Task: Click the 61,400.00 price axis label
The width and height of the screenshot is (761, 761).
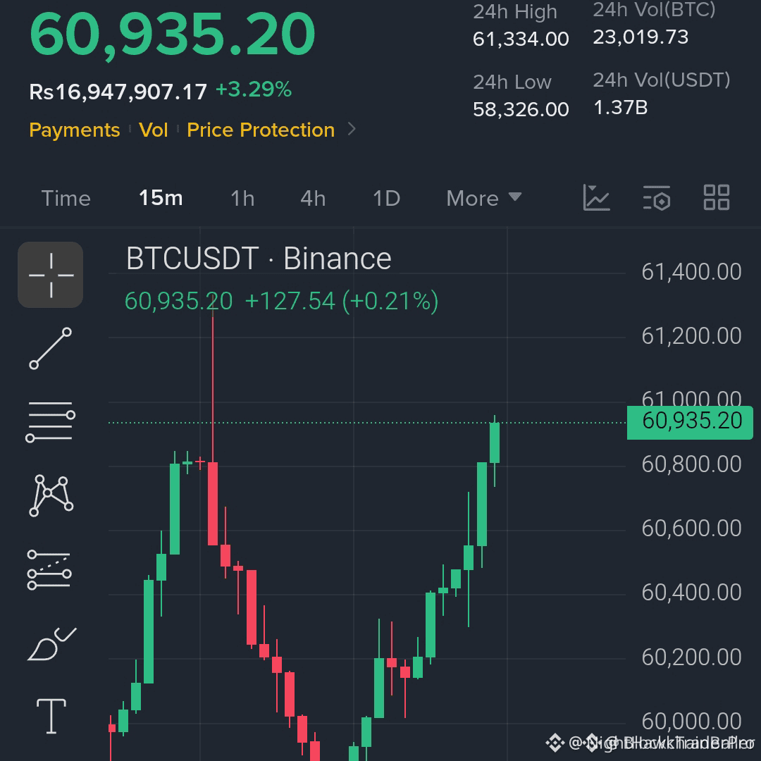Action: pos(692,272)
